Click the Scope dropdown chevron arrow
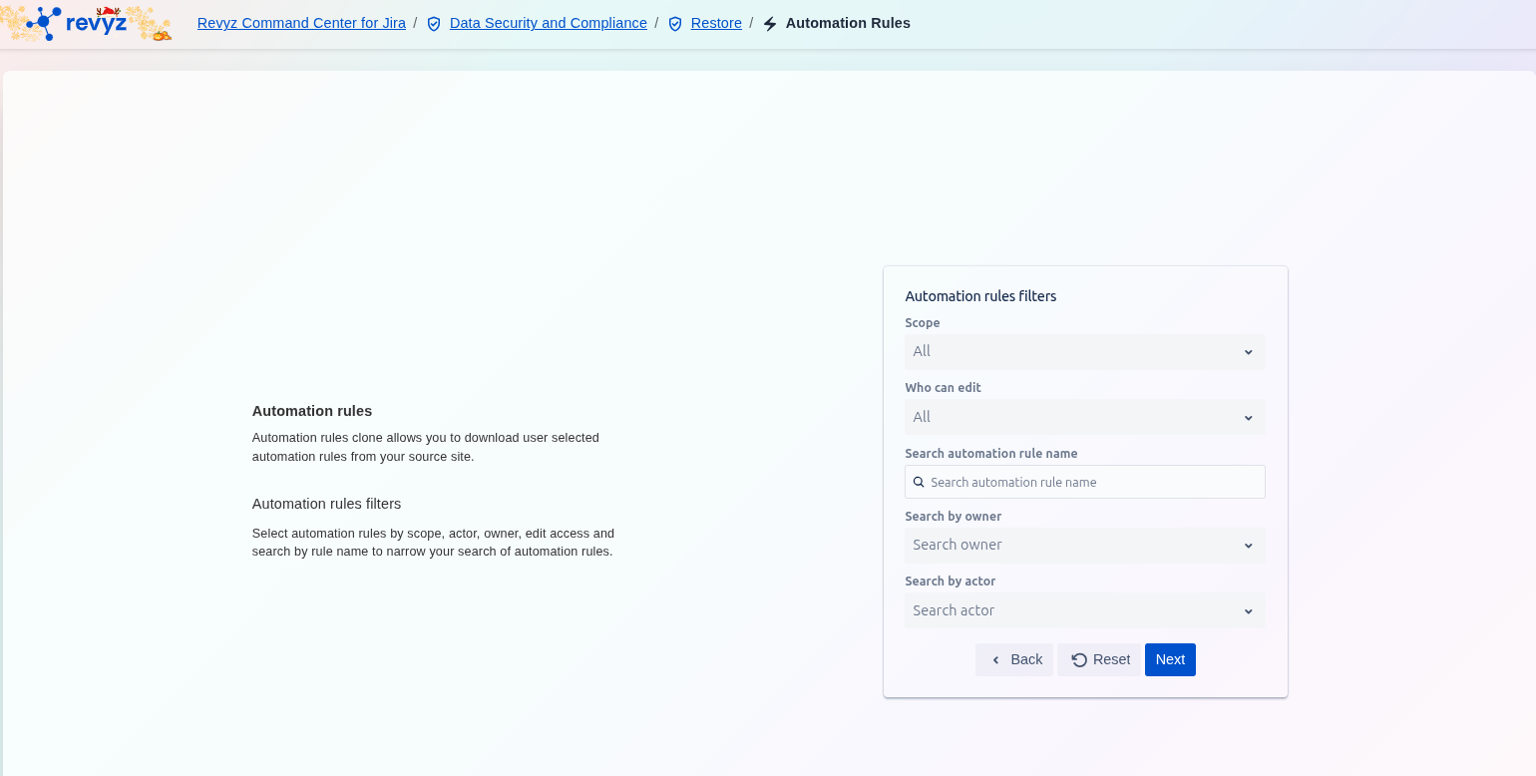This screenshot has height=776, width=1536. (1248, 352)
